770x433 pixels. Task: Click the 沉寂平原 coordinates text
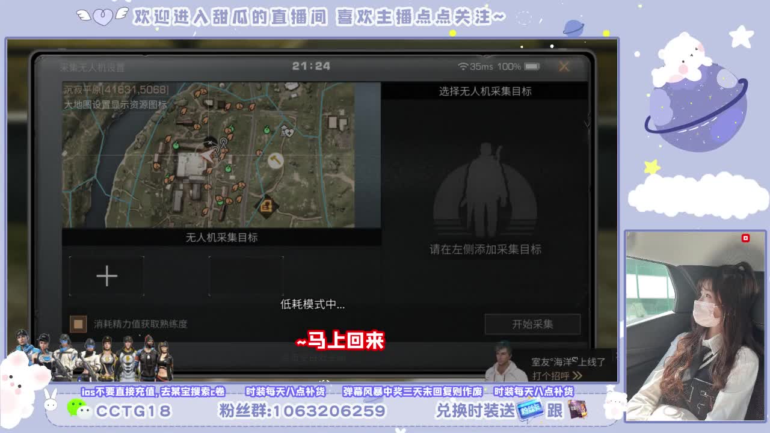[117, 90]
